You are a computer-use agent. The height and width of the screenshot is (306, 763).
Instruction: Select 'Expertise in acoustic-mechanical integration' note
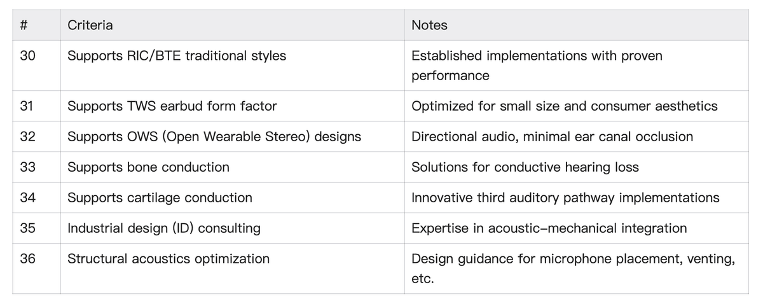tap(549, 228)
